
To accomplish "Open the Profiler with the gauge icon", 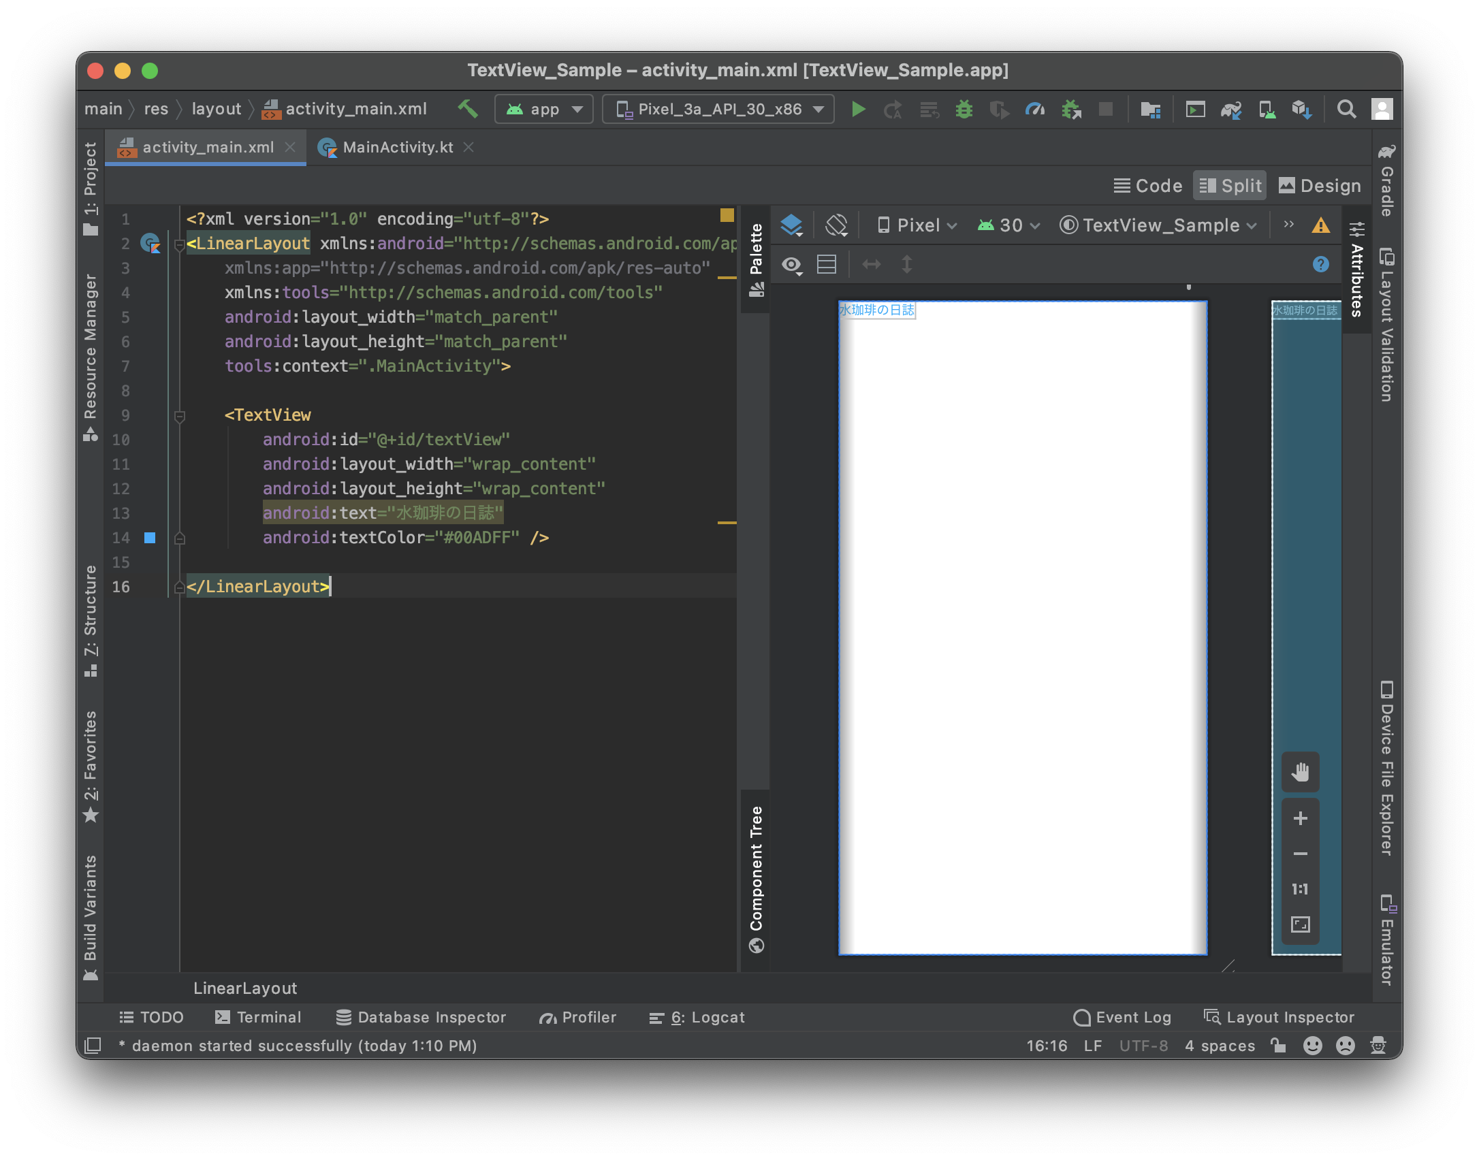I will tap(1035, 109).
